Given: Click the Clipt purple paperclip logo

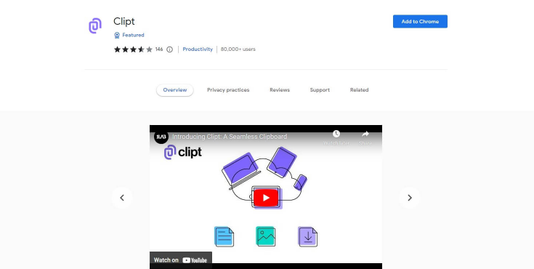Looking at the screenshot, I should [95, 25].
